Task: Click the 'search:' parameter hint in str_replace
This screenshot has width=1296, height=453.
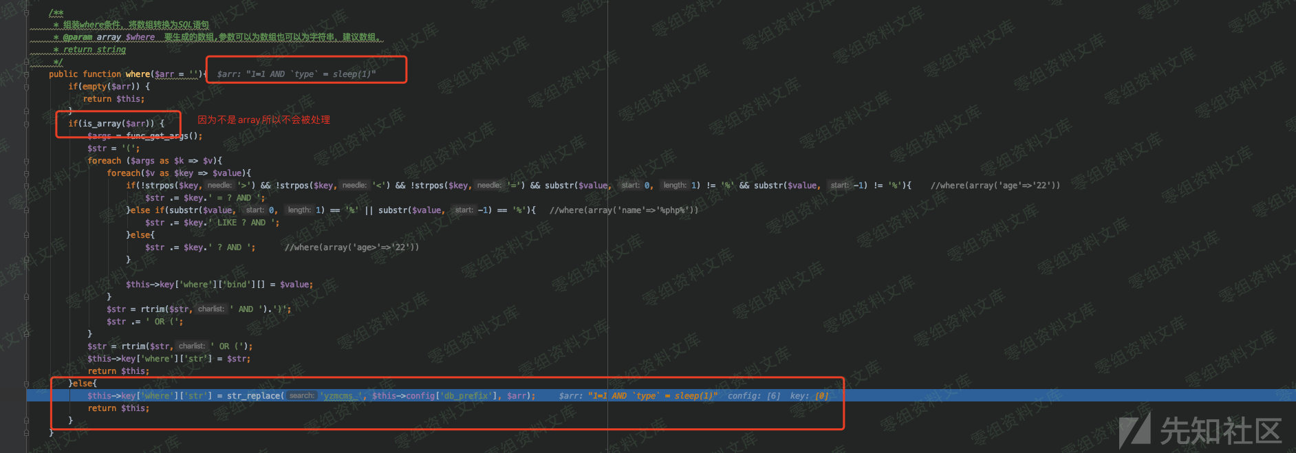Action: pos(301,396)
